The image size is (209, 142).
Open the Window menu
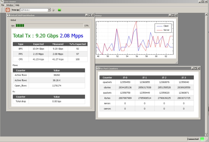pos(10,5)
